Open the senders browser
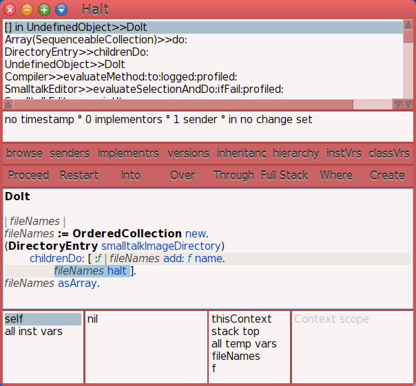Viewport: 416px width, 386px height. point(70,153)
